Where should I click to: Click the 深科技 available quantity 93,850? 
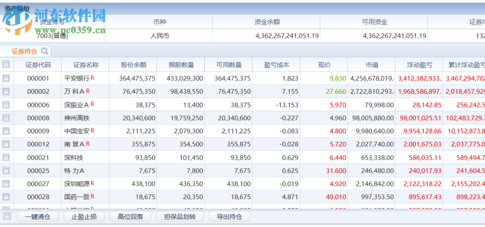tap(240, 157)
